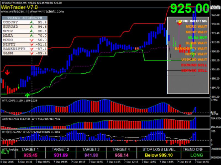Click the stop loss value Below 909.10
Screen dimensions: 221x165
click(x=159, y=155)
